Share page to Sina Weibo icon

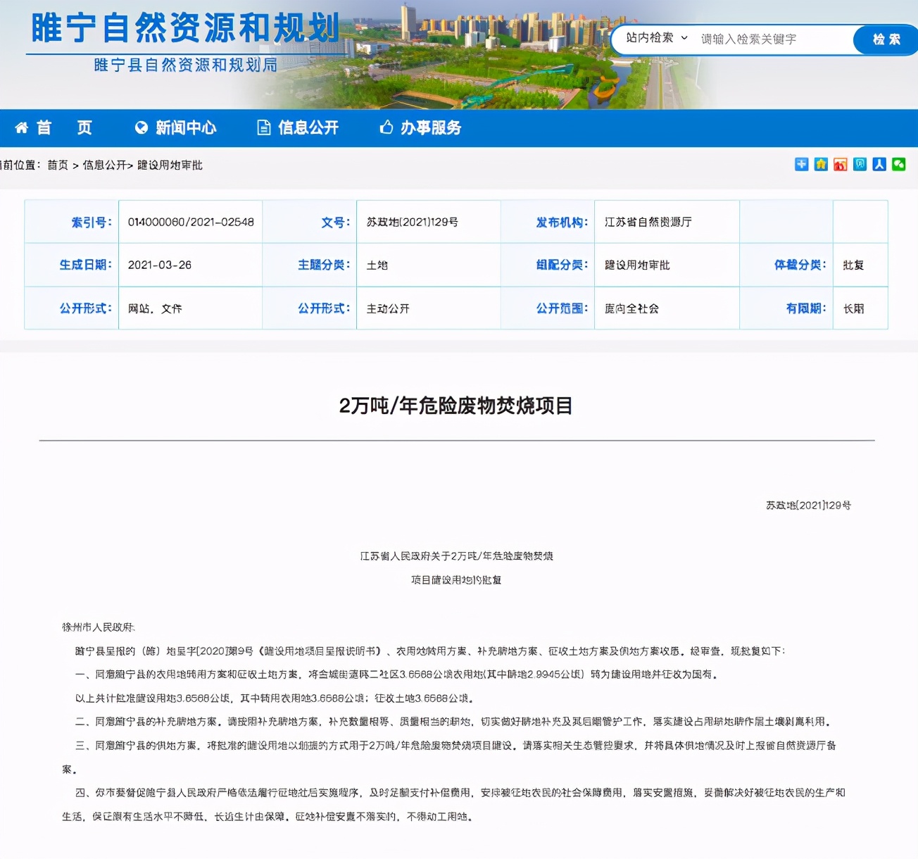coord(840,164)
